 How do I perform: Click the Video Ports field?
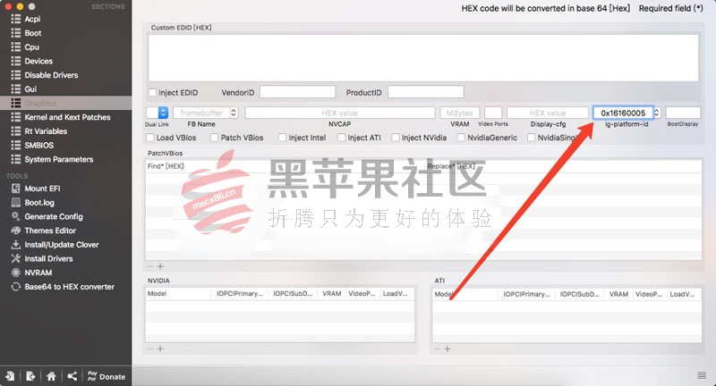tap(493, 113)
